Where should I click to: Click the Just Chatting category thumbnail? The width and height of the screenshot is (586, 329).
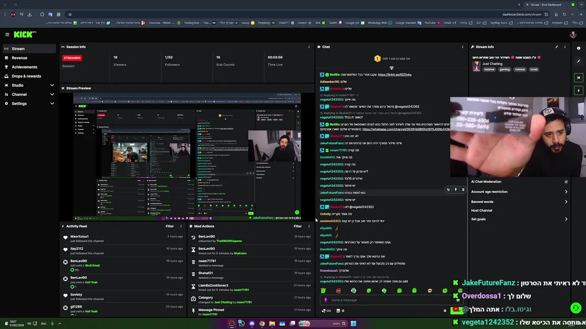click(x=477, y=66)
